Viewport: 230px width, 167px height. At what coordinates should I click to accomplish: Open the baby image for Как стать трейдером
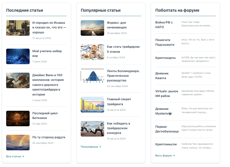[x=92, y=52]
